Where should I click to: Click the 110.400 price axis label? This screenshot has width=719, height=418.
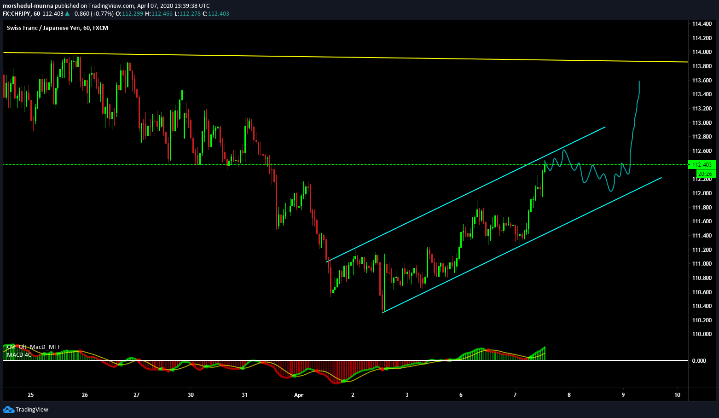702,306
